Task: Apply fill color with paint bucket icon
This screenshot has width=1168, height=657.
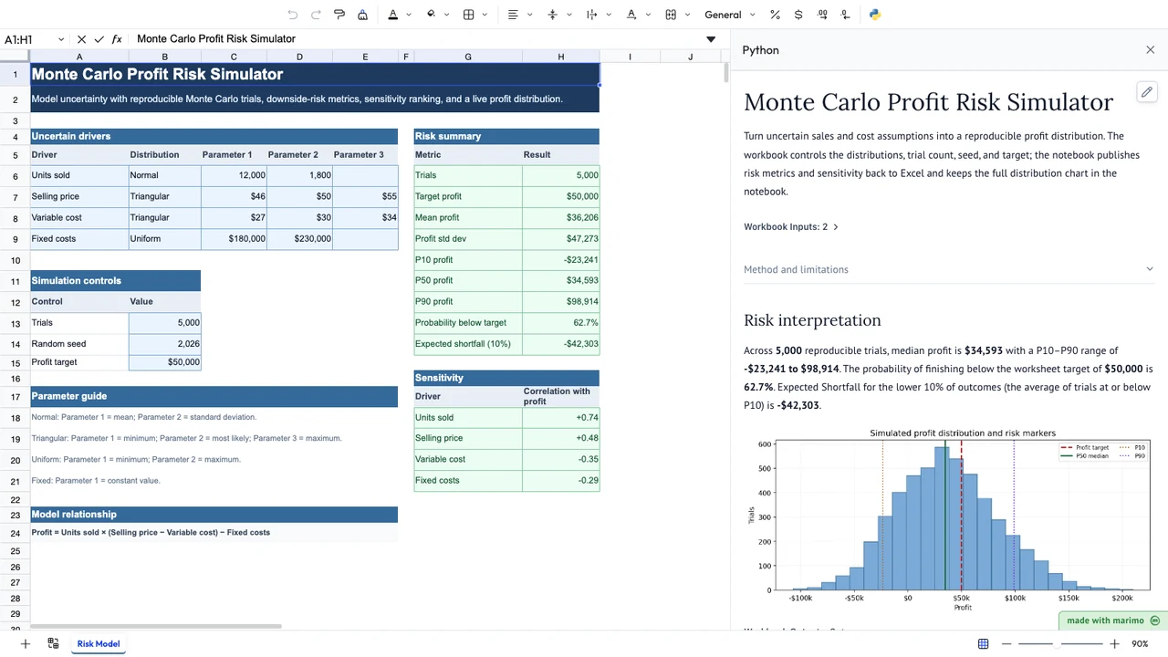Action: (x=431, y=15)
